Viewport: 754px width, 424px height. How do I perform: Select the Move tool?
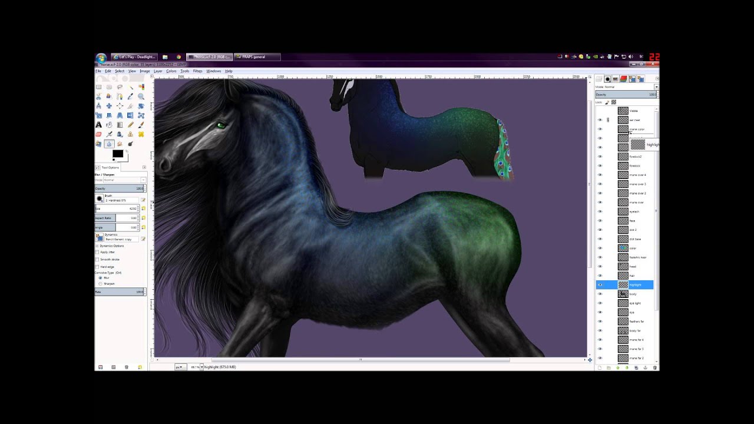(x=109, y=106)
